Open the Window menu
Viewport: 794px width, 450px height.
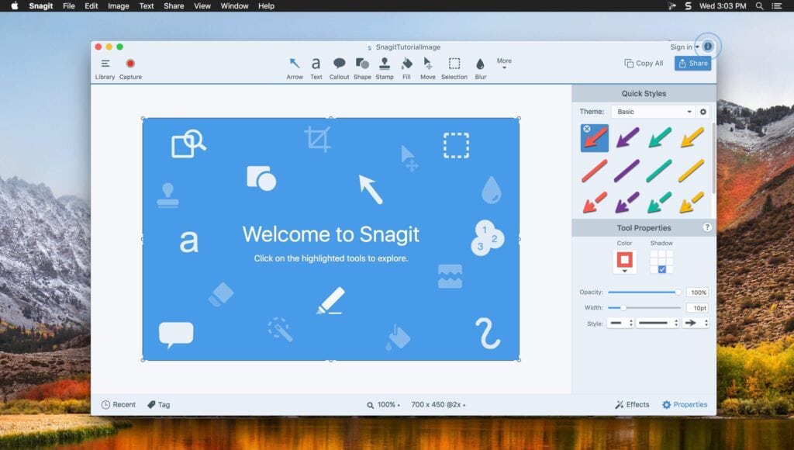(234, 6)
